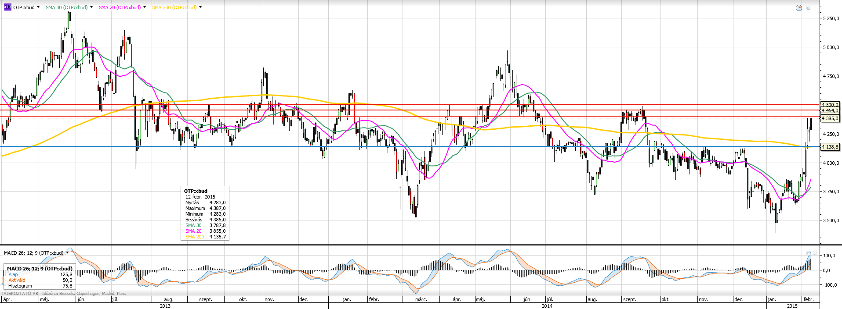The height and width of the screenshot is (309, 842).
Task: Maximize the MACD indicator panel
Action: [808, 253]
